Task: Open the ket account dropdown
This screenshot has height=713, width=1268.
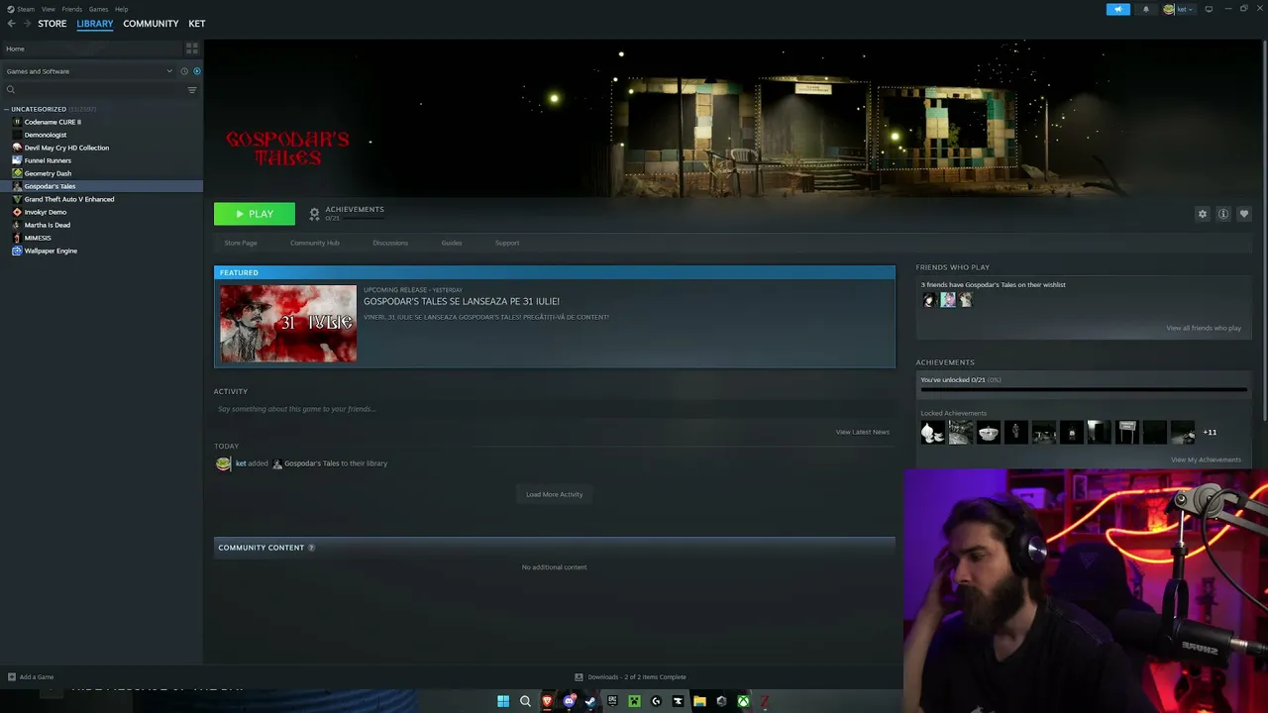Action: pos(1179,9)
